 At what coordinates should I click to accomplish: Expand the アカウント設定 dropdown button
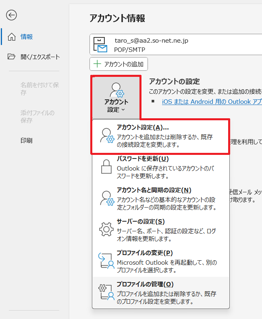(116, 97)
